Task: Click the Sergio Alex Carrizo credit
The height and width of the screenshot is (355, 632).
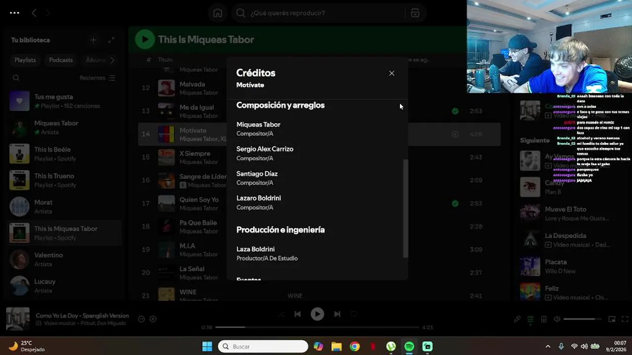Action: pos(265,149)
